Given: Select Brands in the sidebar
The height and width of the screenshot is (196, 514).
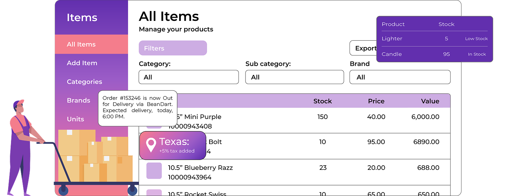Looking at the screenshot, I should pyautogui.click(x=78, y=101).
